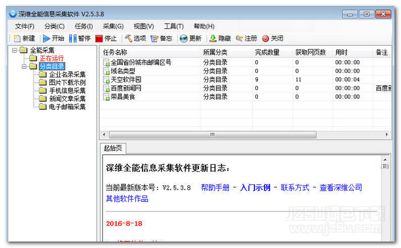Open the 帮助手册 link
Image resolution: width=401 pixels, height=248 pixels.
coord(215,187)
